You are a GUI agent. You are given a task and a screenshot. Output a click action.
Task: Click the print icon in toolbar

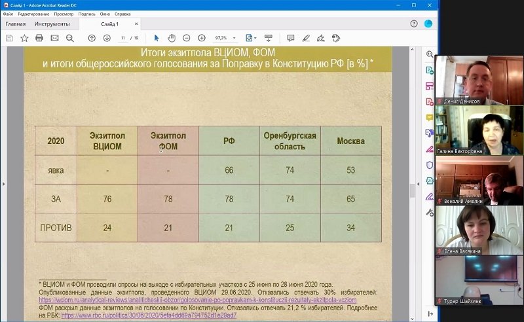[39, 38]
